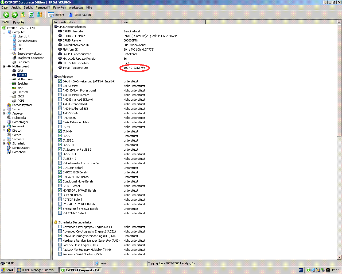
Task: Toggle the MONITOR / MWAIT Befehl checkbox
Action: [x=60, y=190]
